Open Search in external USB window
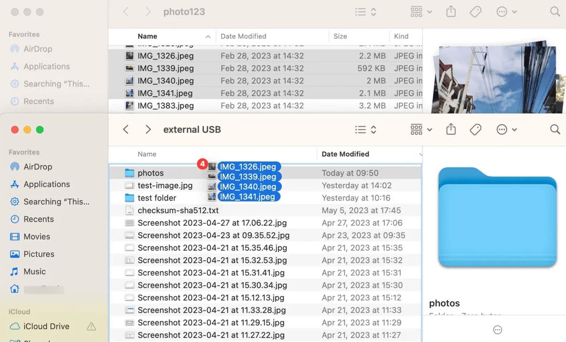Viewport: 566px width, 342px height. (555, 129)
